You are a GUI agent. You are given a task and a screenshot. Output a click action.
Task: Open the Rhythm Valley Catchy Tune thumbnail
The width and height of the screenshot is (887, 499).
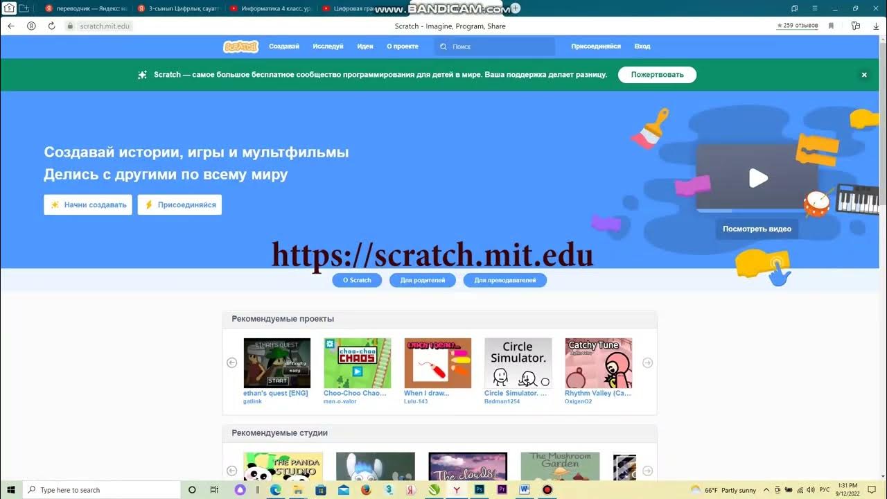coord(599,363)
